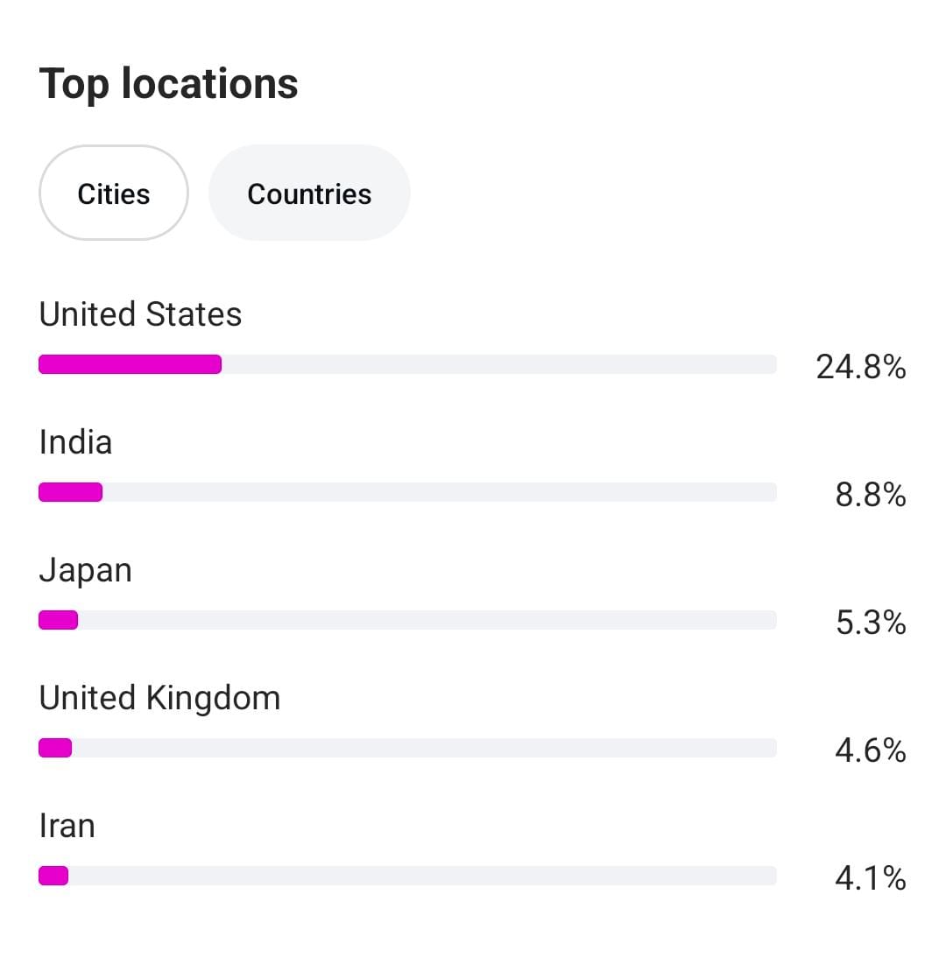Select the United States label

point(140,314)
